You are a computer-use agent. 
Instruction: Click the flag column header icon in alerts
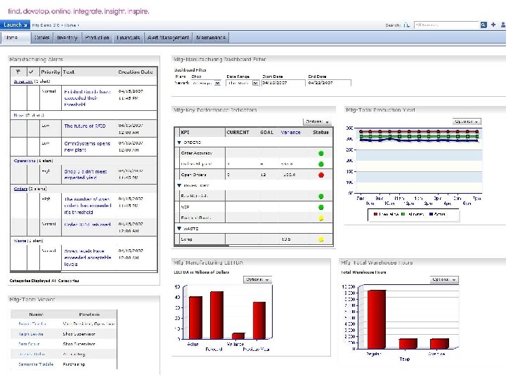18,72
